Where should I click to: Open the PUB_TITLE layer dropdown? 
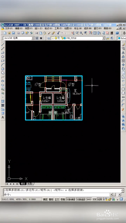(x=104, y=38)
